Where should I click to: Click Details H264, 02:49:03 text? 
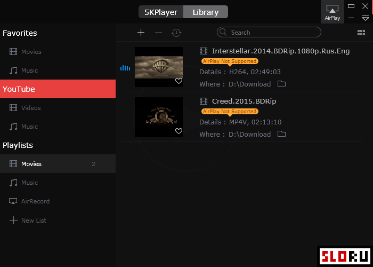coord(240,72)
